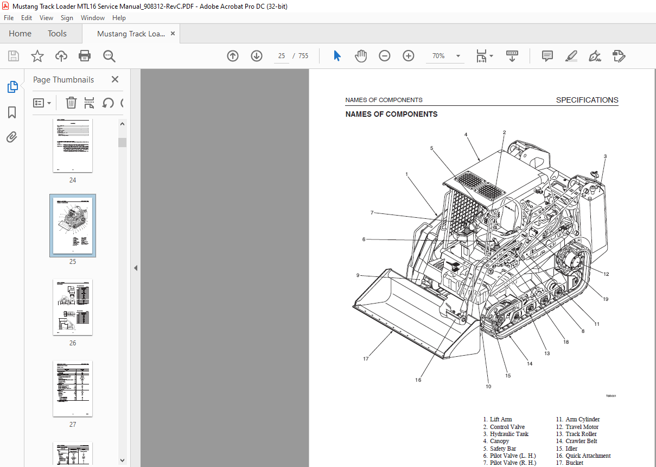Click legend entry 12. Travel Motor

coord(577,427)
